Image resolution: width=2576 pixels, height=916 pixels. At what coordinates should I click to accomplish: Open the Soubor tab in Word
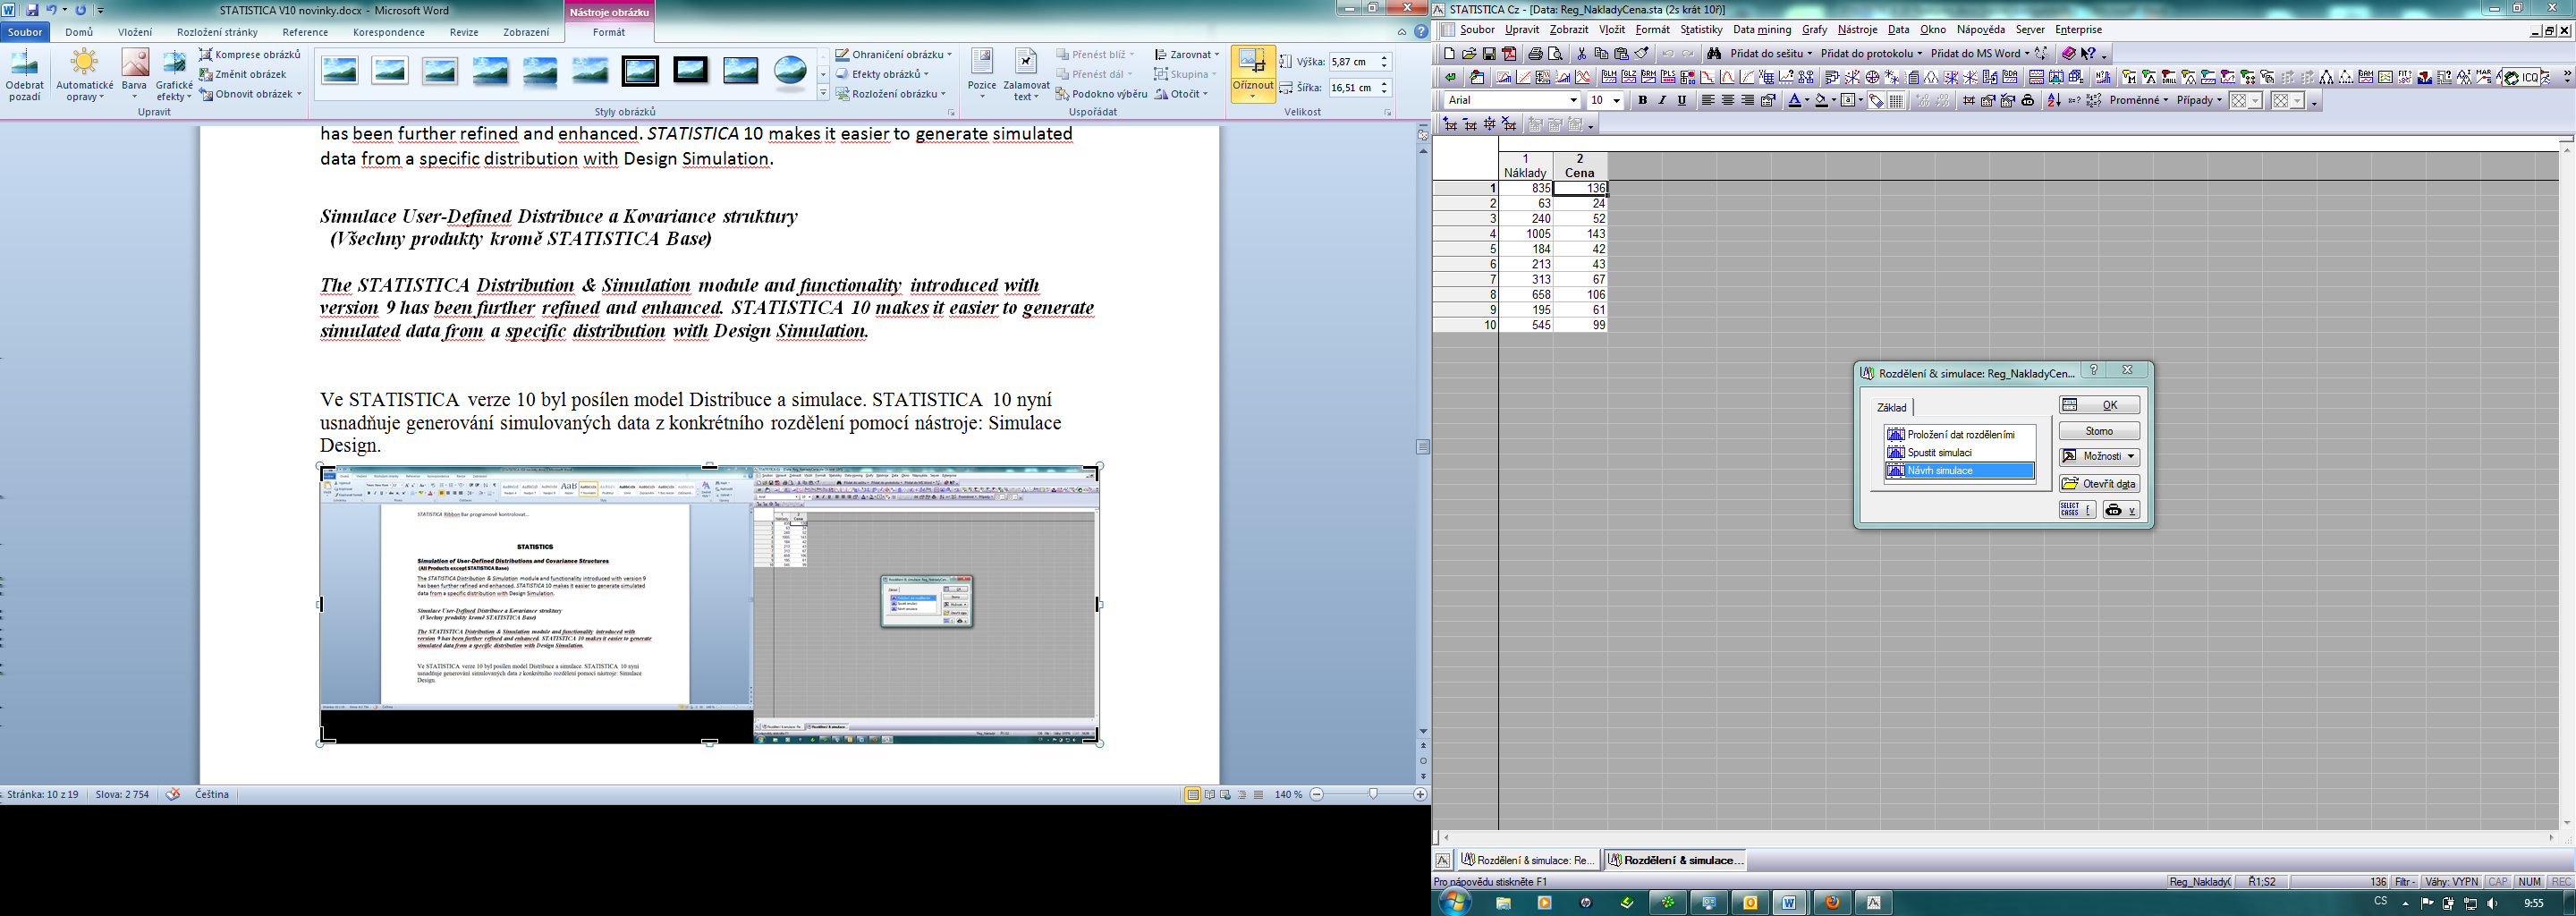click(25, 32)
